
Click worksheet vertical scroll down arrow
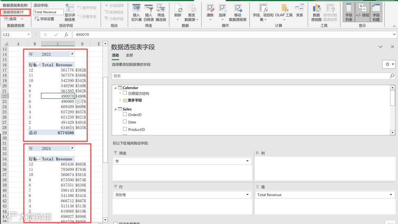click(x=105, y=220)
